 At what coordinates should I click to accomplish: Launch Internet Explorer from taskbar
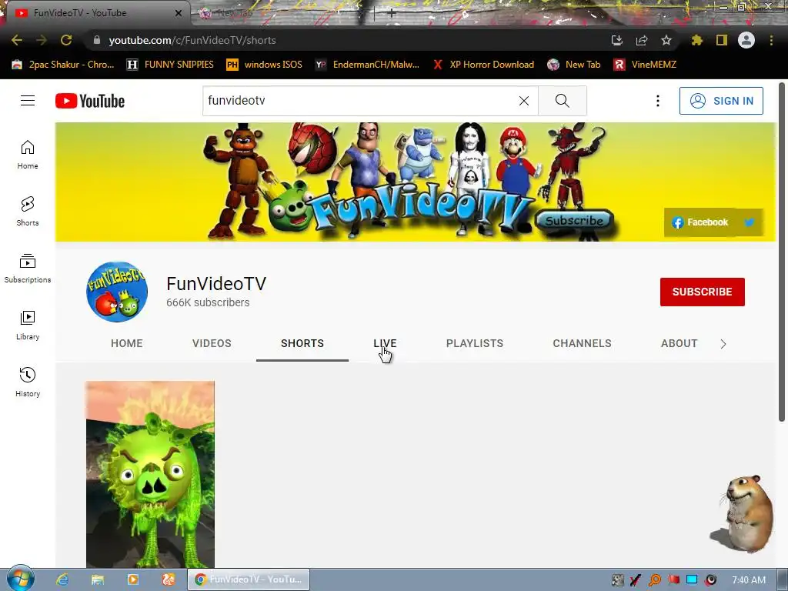coord(62,579)
